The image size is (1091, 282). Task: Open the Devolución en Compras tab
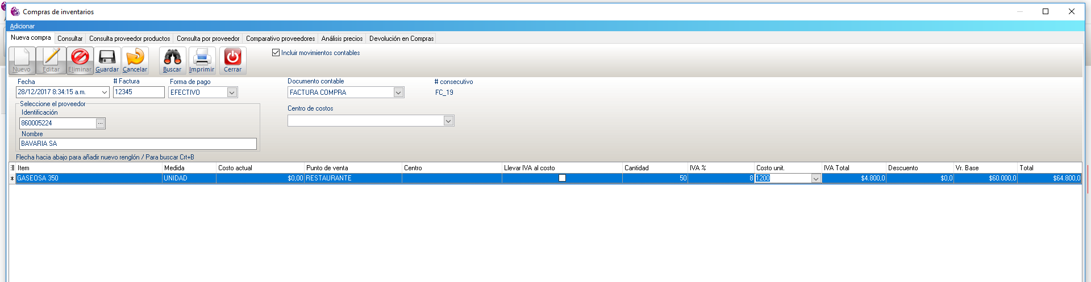click(x=401, y=39)
